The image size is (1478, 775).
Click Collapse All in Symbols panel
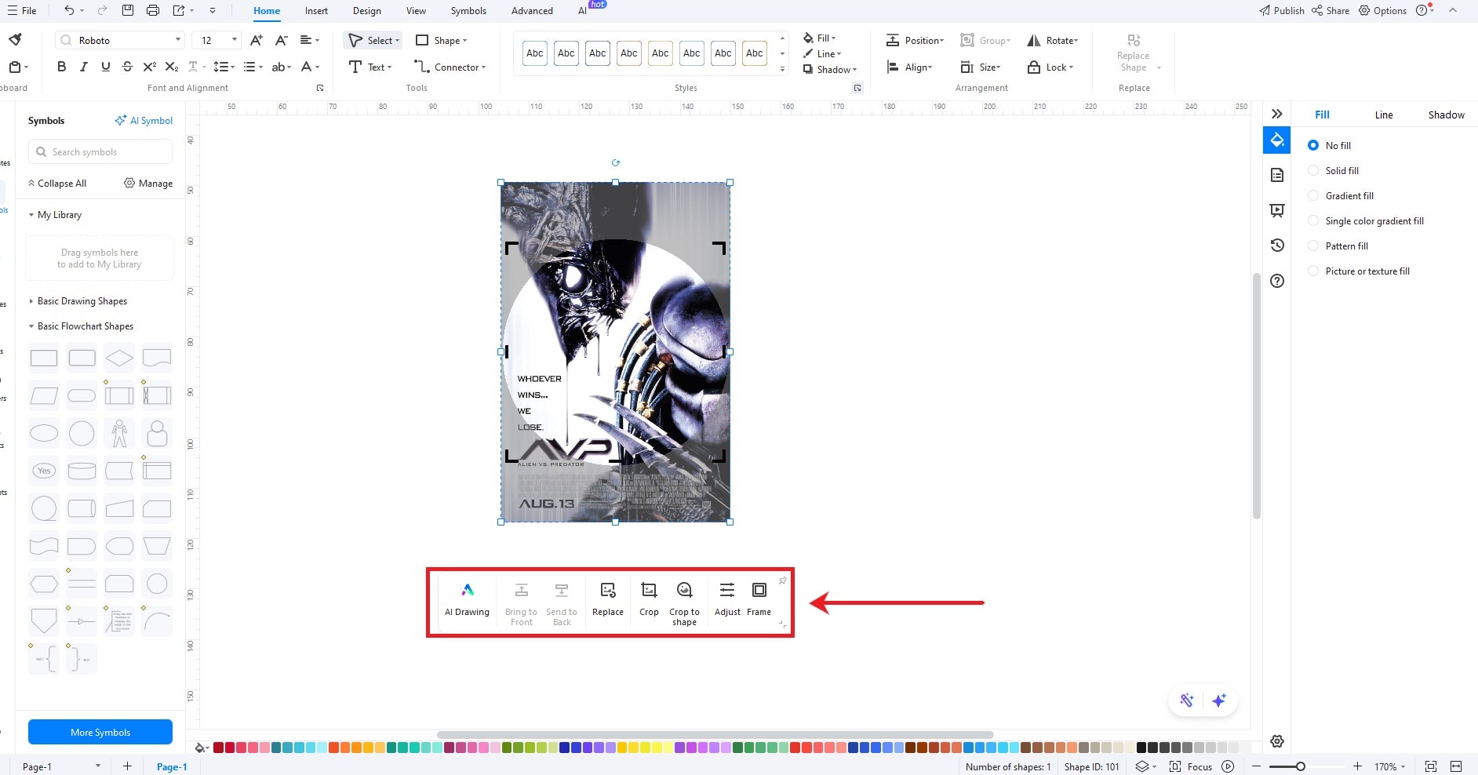[57, 183]
